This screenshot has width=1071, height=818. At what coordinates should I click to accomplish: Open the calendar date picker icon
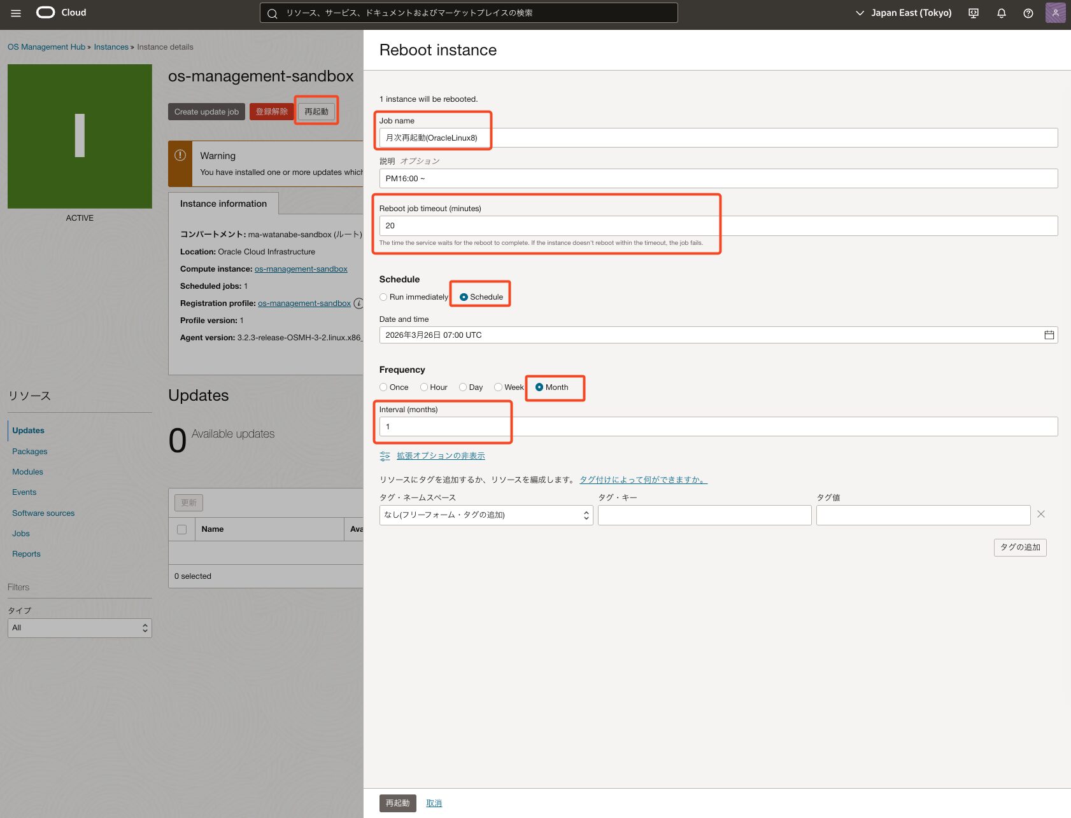(1049, 335)
